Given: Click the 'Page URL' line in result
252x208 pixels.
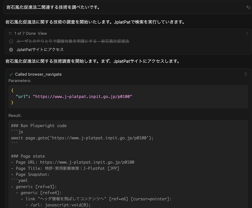Looking at the screenshot, I should pyautogui.click(x=73, y=162).
